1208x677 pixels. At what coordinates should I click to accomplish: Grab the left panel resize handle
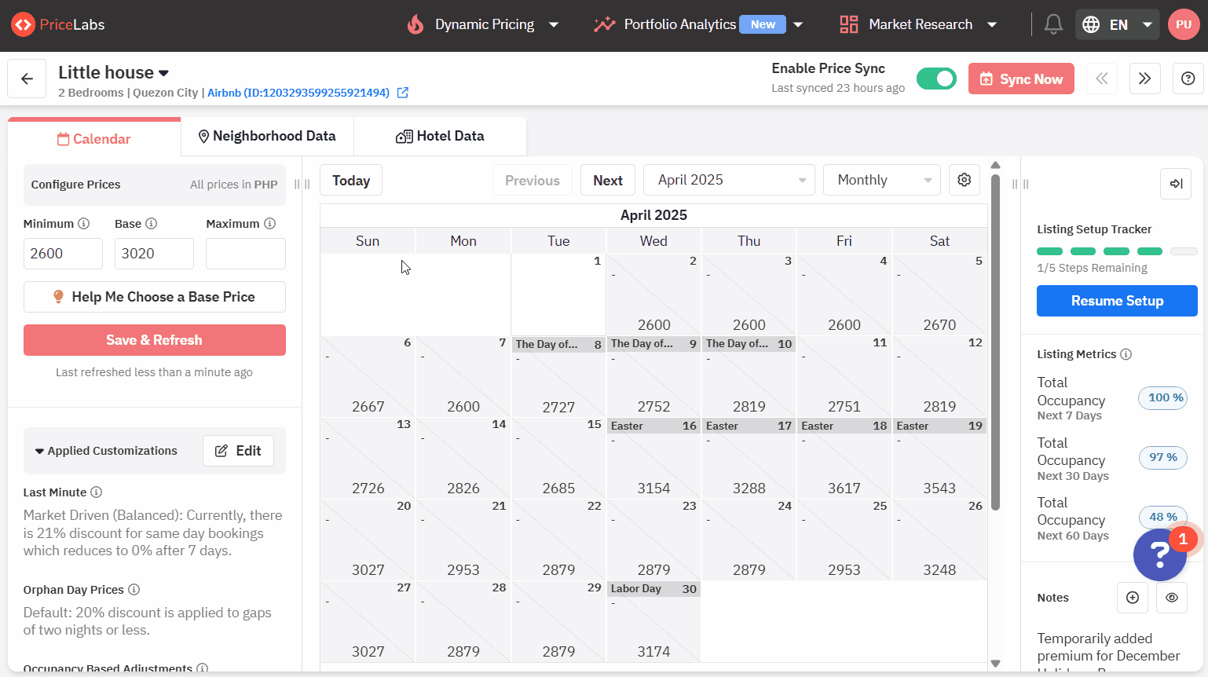tap(302, 184)
